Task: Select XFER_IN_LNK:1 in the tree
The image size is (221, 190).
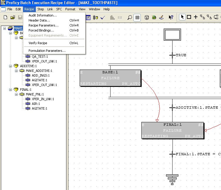Action: [43, 99]
